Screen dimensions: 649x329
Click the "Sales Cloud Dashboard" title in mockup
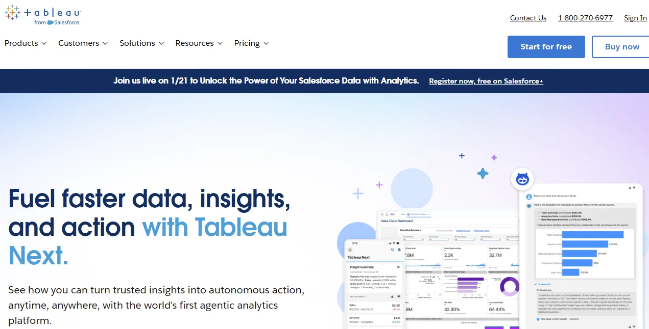pos(397,221)
